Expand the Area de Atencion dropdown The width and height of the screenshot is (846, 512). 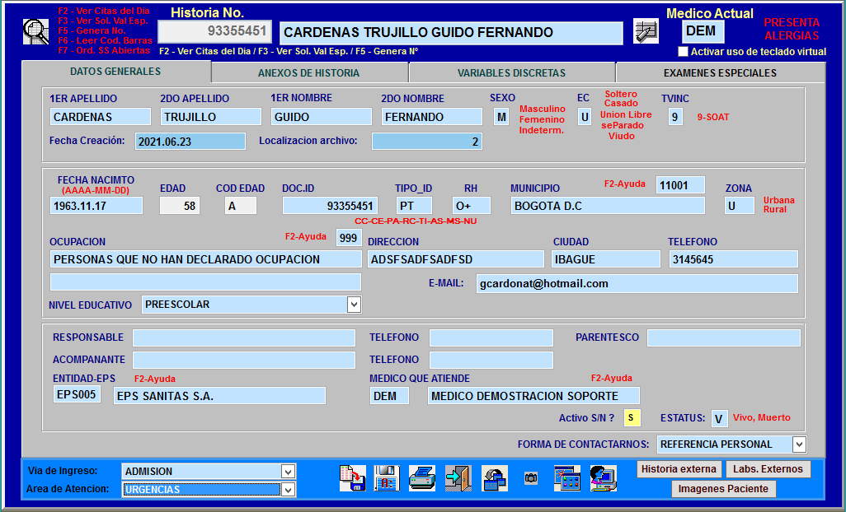tap(288, 490)
